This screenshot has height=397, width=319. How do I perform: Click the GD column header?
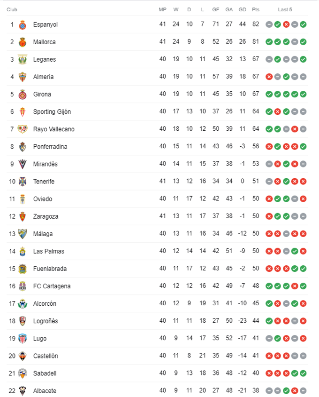242,9
